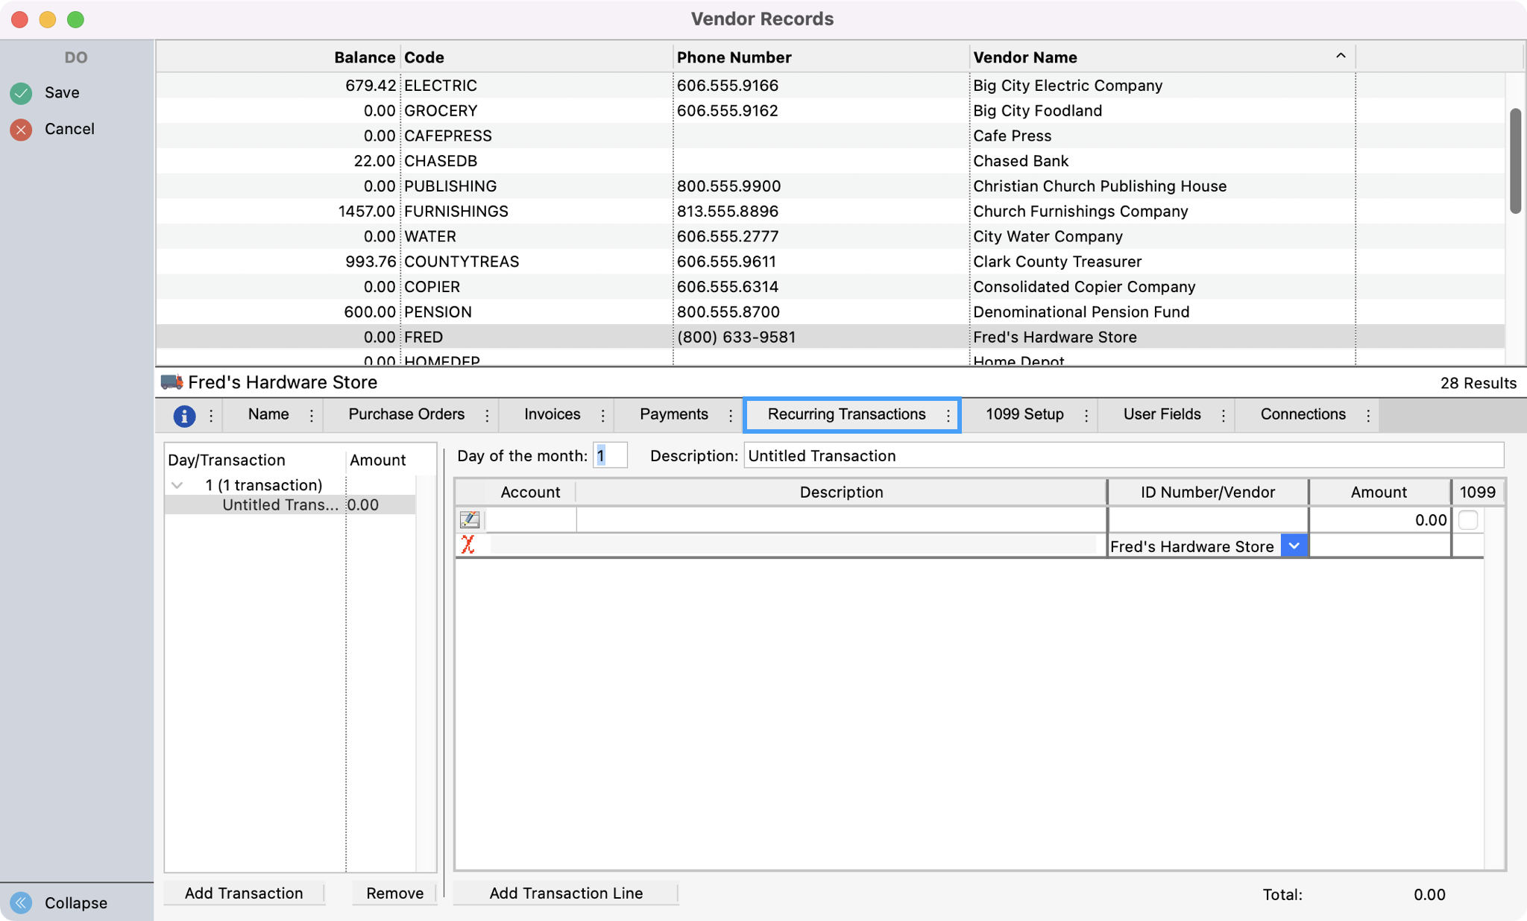Screen dimensions: 1527x921
Task: Open the Fred's Hardware Store vendor dropdown
Action: [x=1294, y=545]
